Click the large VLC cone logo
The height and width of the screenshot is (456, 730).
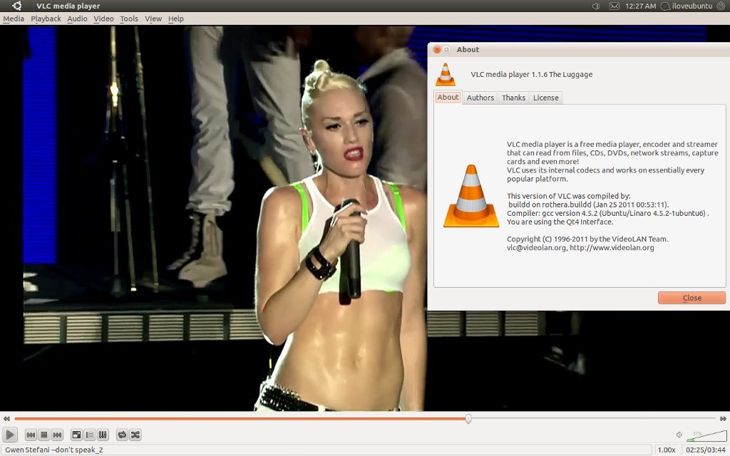point(471,196)
